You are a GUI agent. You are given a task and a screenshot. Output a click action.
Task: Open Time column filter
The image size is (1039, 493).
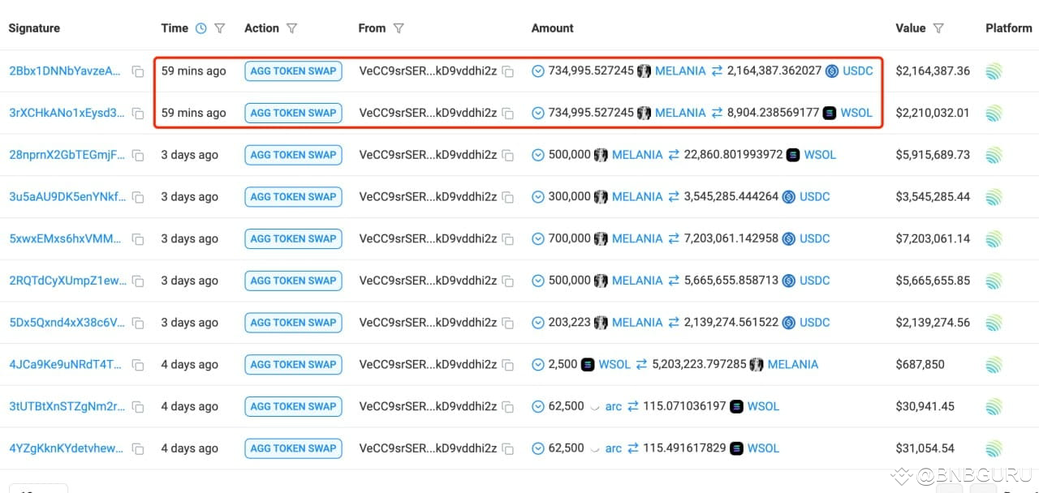(x=219, y=28)
